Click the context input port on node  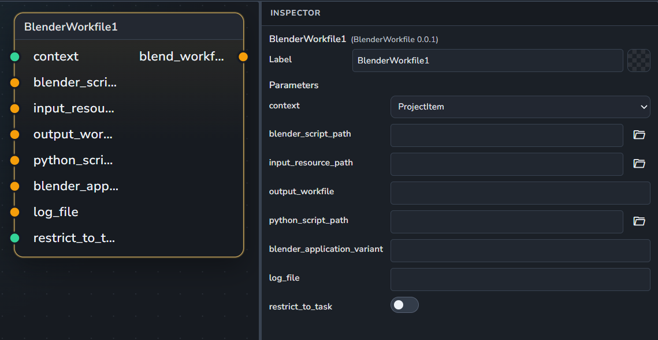tap(14, 57)
